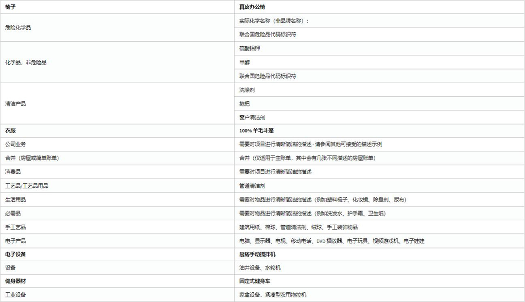Click the bold '椅子' category cell

(117, 7)
